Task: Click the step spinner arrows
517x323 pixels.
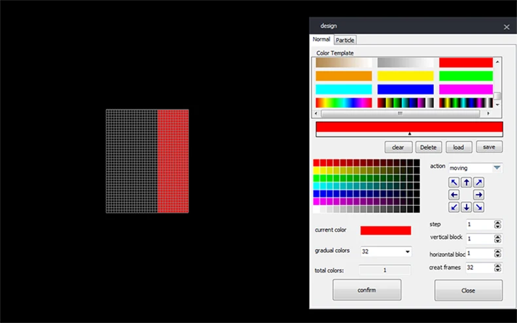Action: [497, 224]
